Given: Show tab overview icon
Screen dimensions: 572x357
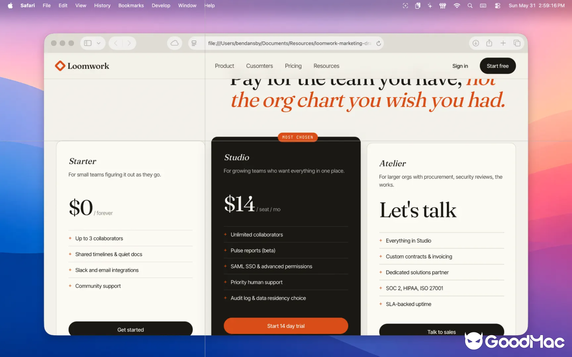Looking at the screenshot, I should pyautogui.click(x=517, y=43).
